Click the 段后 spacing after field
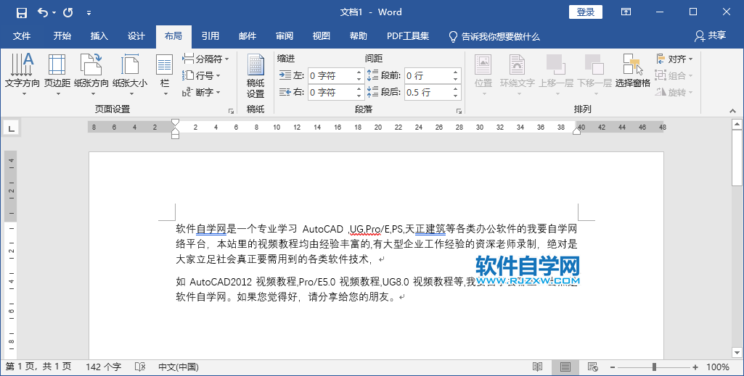Screen dimensions: 744x376 pos(428,92)
